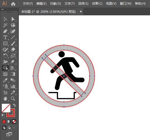150x140 pixels.
Task: Swap fill and stroke colors
Action: 14,105
